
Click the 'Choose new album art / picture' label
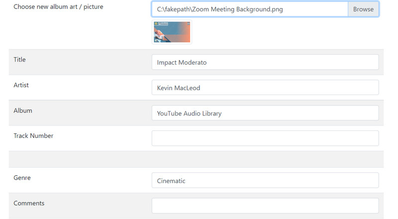click(x=58, y=7)
